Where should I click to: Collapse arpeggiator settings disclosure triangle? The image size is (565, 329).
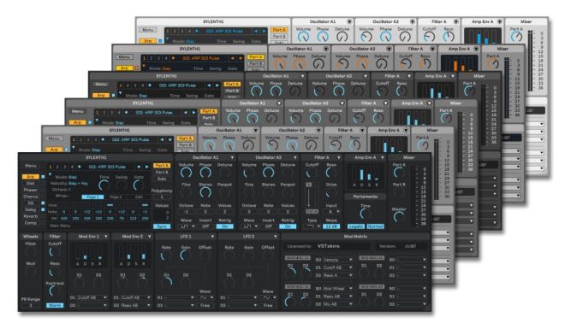(51, 173)
